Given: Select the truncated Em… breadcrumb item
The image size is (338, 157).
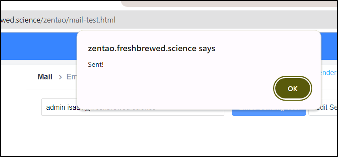Looking at the screenshot, I should point(71,77).
